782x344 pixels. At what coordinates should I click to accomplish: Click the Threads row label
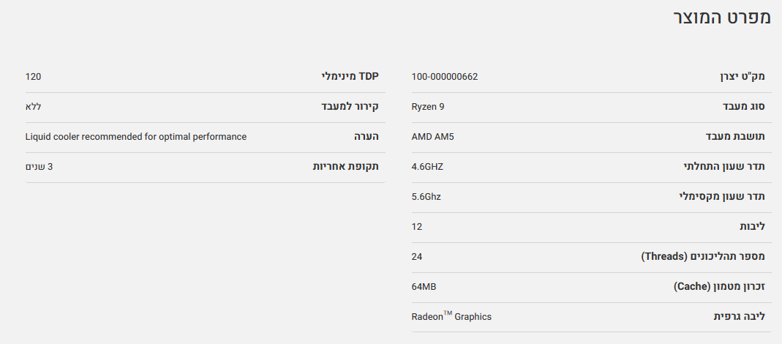click(x=703, y=257)
